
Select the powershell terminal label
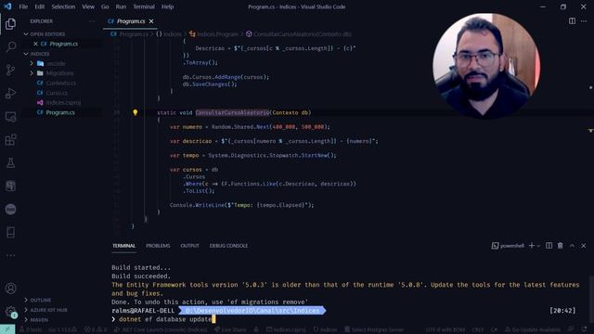pos(508,246)
